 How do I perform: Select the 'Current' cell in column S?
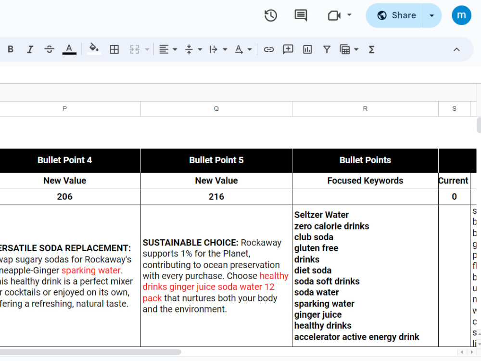pyautogui.click(x=454, y=181)
